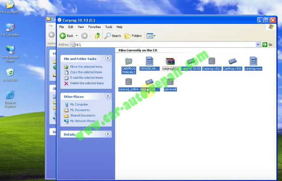This screenshot has width=282, height=181.
Task: Collapse the Other Places panel
Action: pos(108,96)
